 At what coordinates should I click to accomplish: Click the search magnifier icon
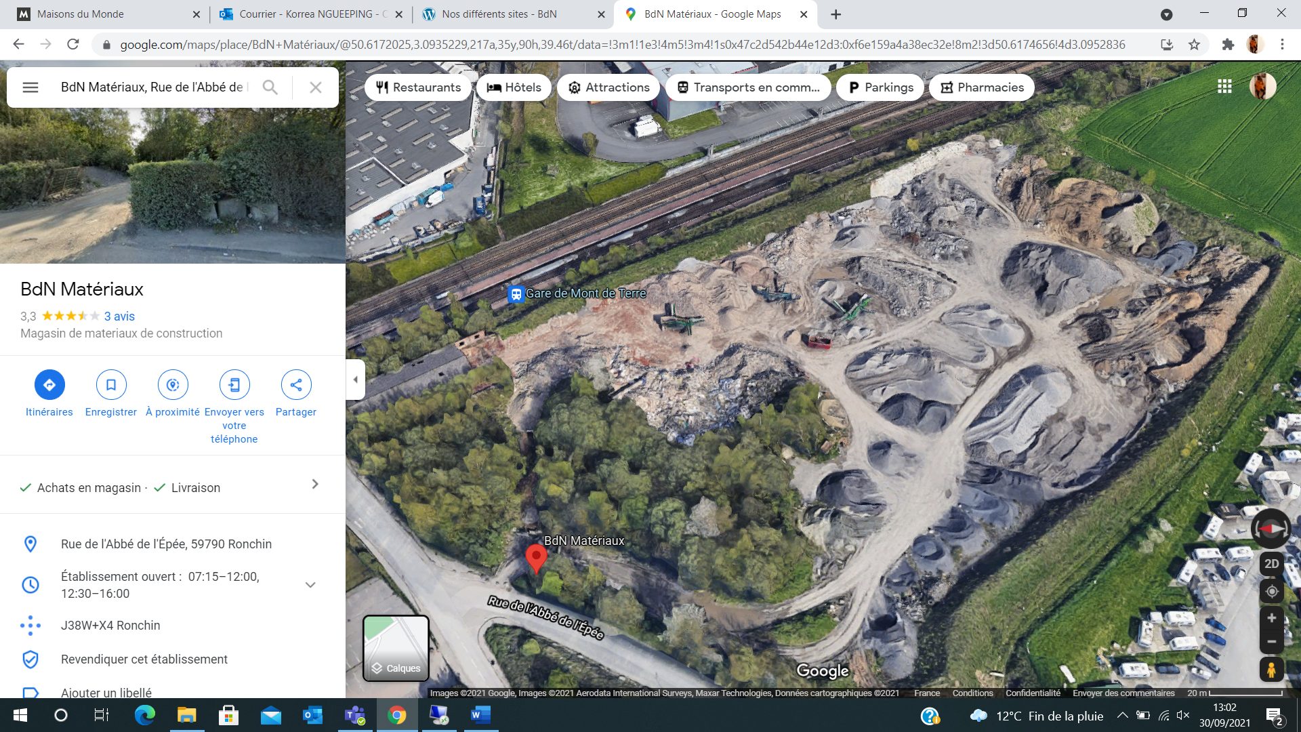(x=270, y=87)
